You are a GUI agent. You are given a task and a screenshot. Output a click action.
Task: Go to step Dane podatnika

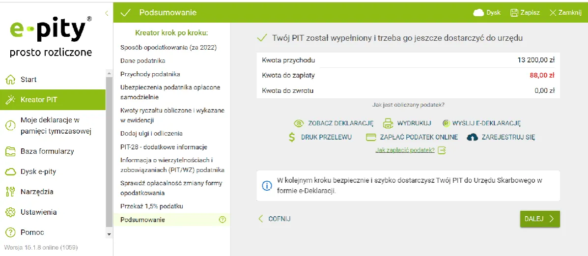143,61
